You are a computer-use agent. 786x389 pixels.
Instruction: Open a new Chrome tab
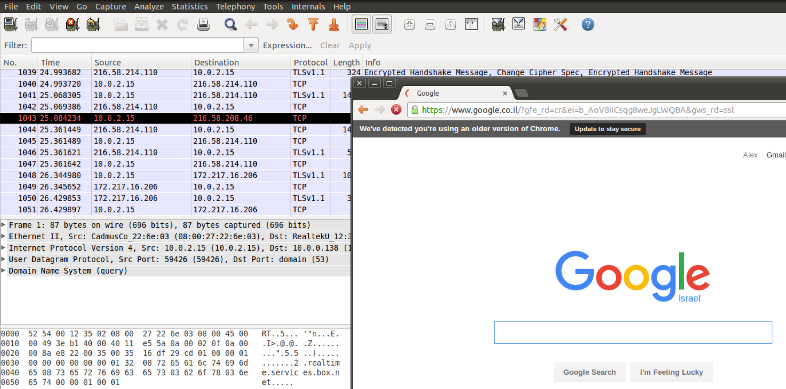(522, 93)
